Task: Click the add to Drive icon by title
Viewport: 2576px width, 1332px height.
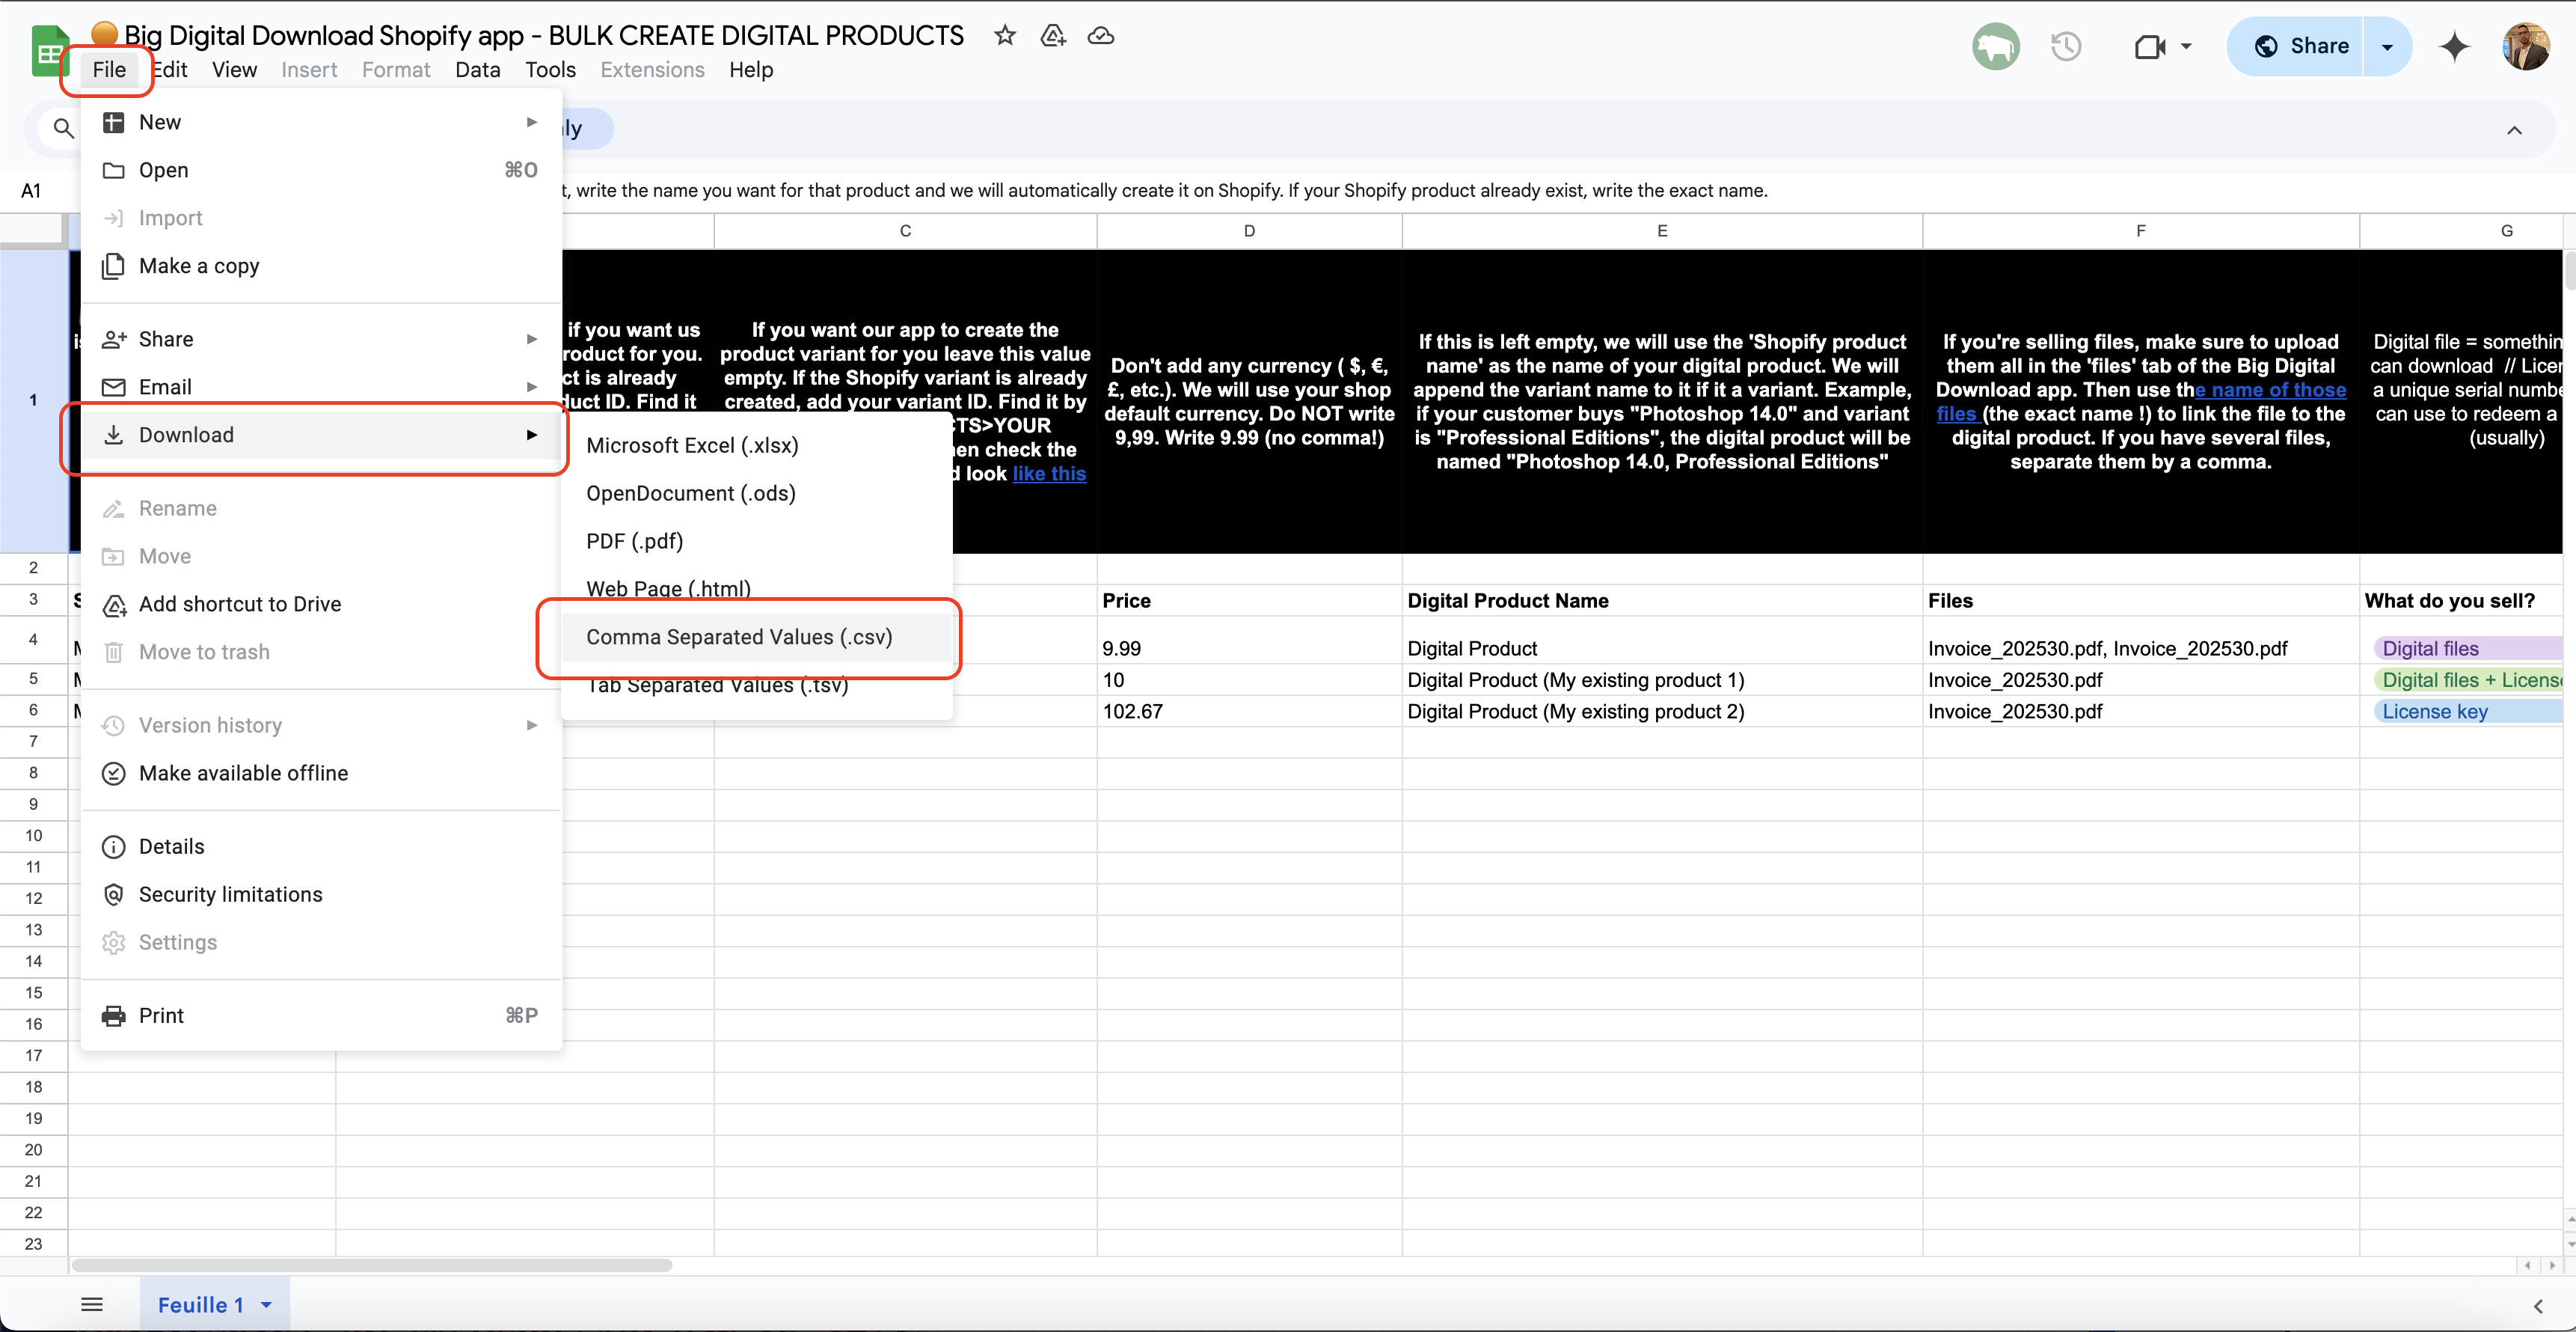Action: click(1053, 36)
